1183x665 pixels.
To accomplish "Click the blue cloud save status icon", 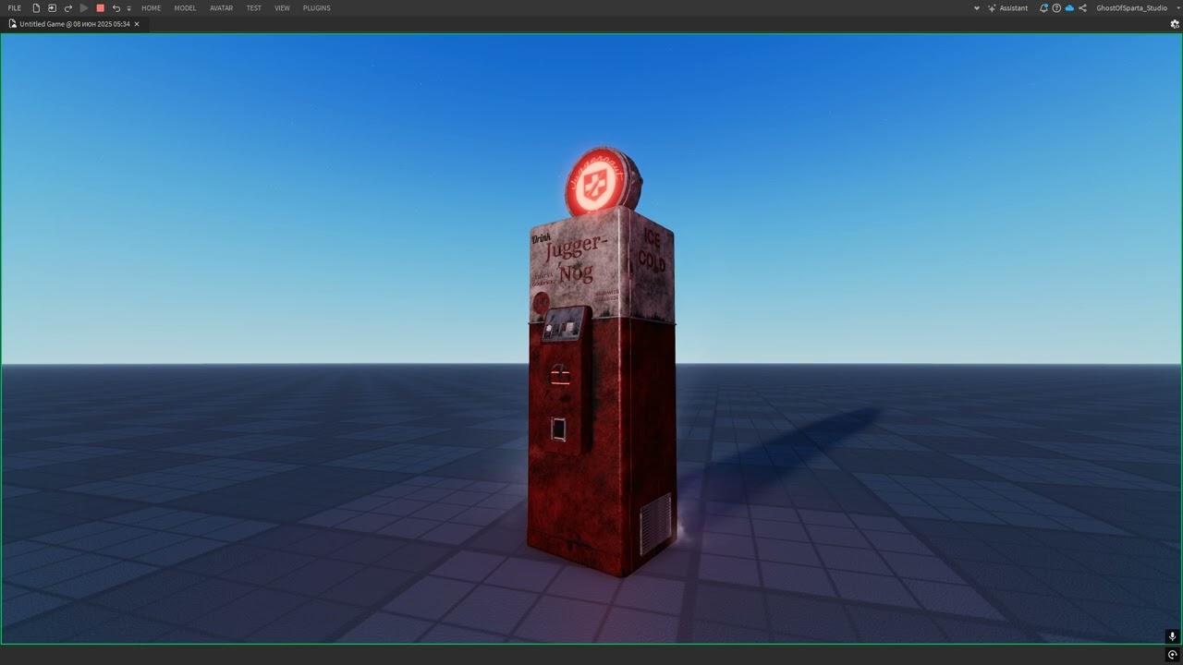I will (x=1069, y=8).
